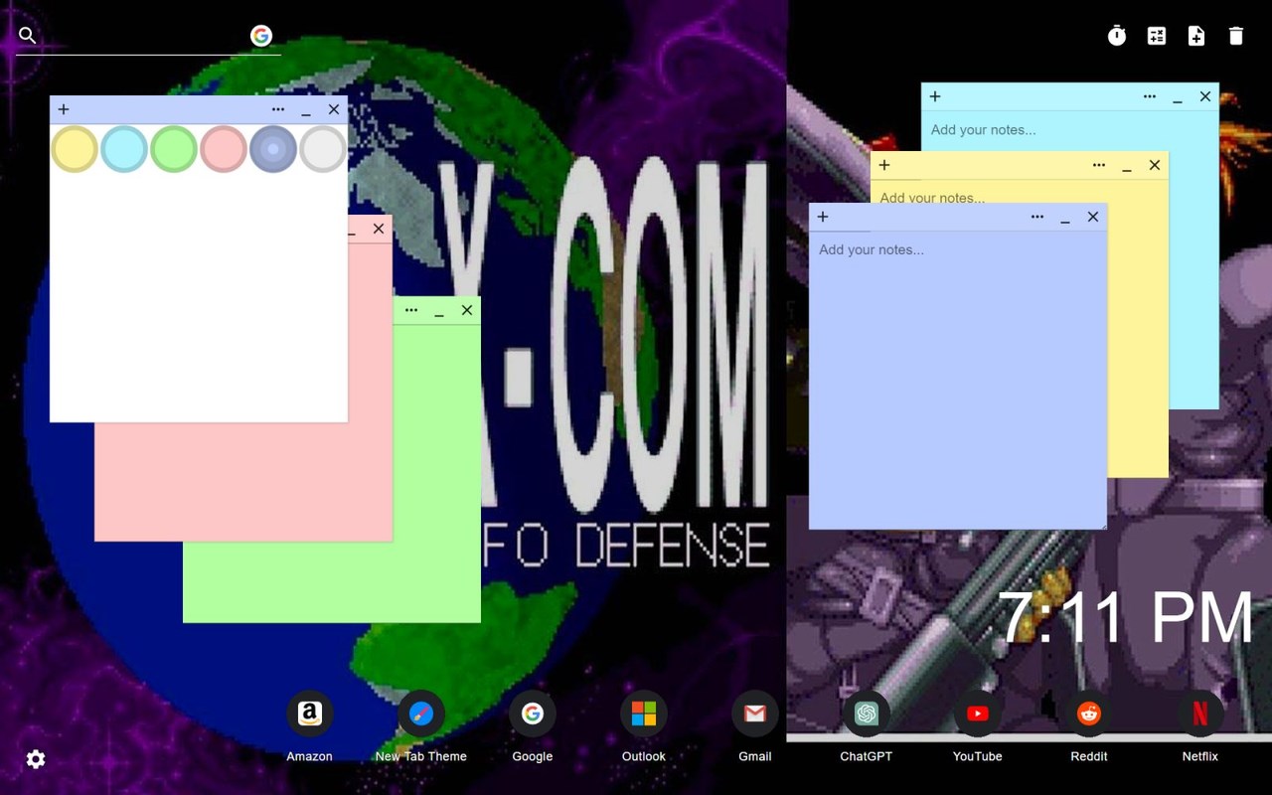The height and width of the screenshot is (795, 1272).
Task: Click the periwinkle note's resize corner handle
Action: (1101, 524)
